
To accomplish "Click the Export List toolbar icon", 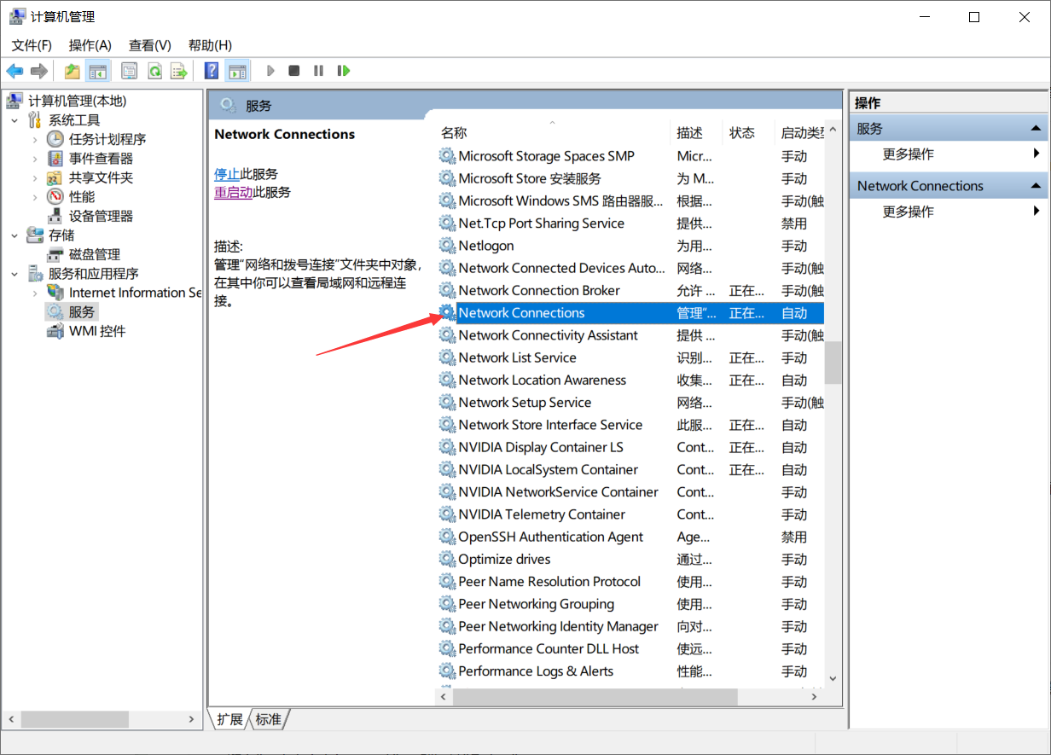I will [x=178, y=71].
